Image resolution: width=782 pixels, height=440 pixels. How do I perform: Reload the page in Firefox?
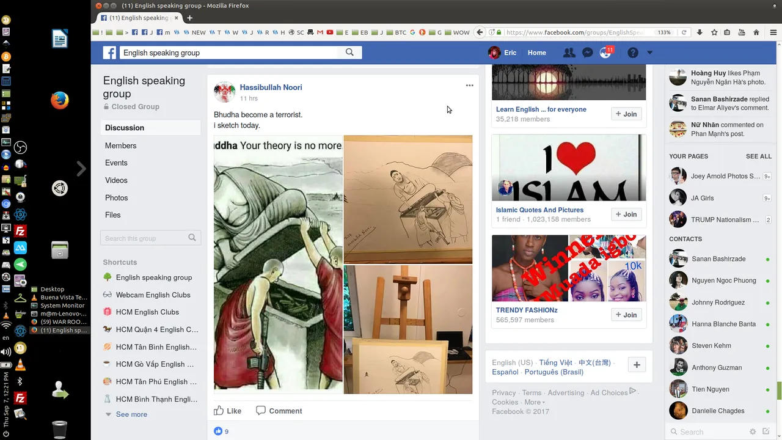(x=684, y=32)
